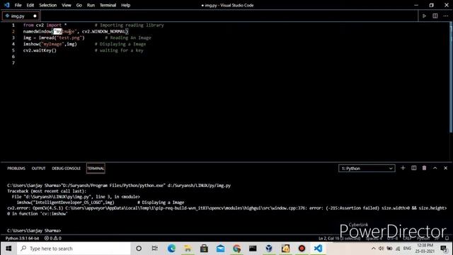Open the red record-button app on taskbar
The image size is (453, 255).
(x=302, y=249)
